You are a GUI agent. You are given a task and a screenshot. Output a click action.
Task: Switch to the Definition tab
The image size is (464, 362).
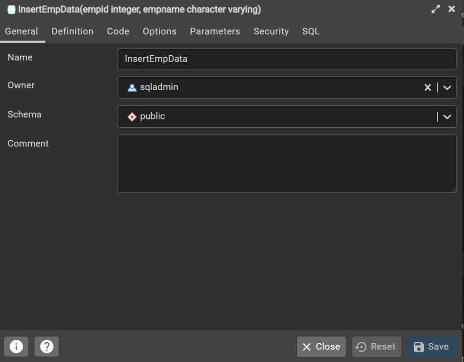pyautogui.click(x=72, y=31)
